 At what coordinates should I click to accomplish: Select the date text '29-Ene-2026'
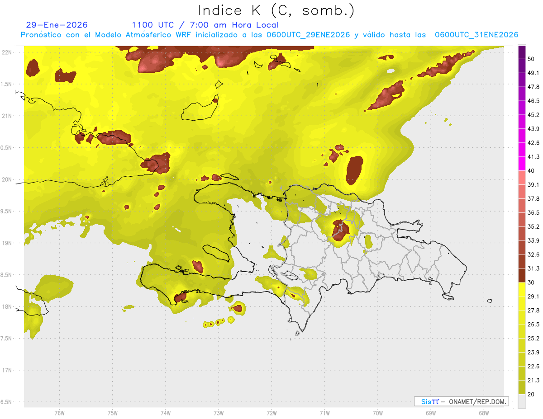pyautogui.click(x=57, y=25)
